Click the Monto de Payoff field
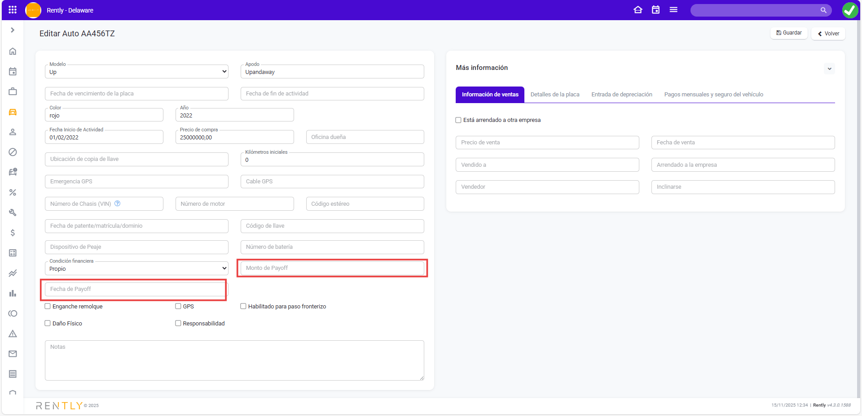This screenshot has width=862, height=416. 332,268
